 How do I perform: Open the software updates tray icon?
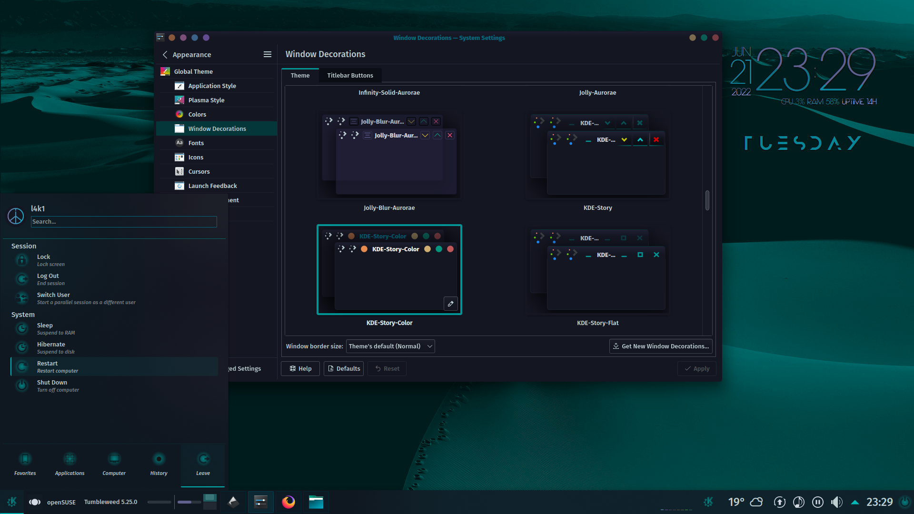click(x=780, y=502)
